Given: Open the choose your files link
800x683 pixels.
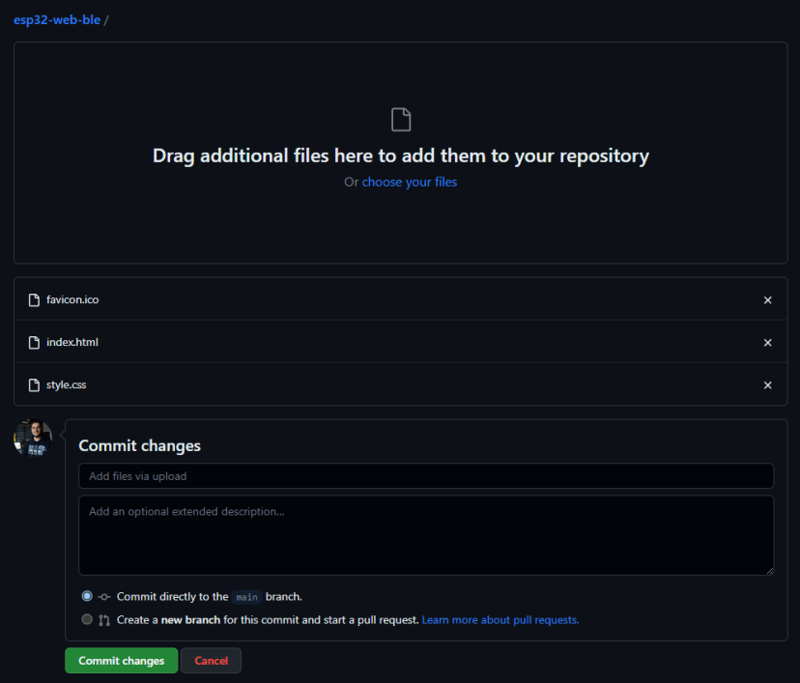Looking at the screenshot, I should [x=410, y=182].
